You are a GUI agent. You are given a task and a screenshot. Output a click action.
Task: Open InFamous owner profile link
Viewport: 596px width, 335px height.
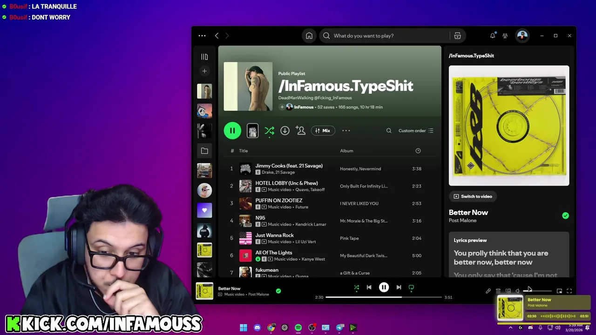304,107
